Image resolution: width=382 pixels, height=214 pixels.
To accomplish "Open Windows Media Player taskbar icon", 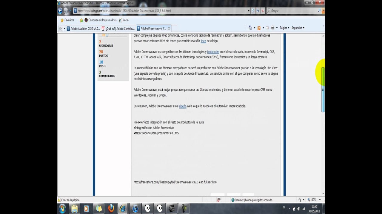I will pos(86,209).
